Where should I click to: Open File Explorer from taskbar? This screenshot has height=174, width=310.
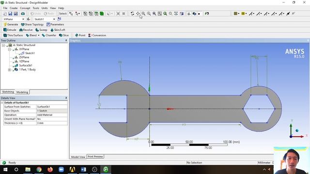28,170
